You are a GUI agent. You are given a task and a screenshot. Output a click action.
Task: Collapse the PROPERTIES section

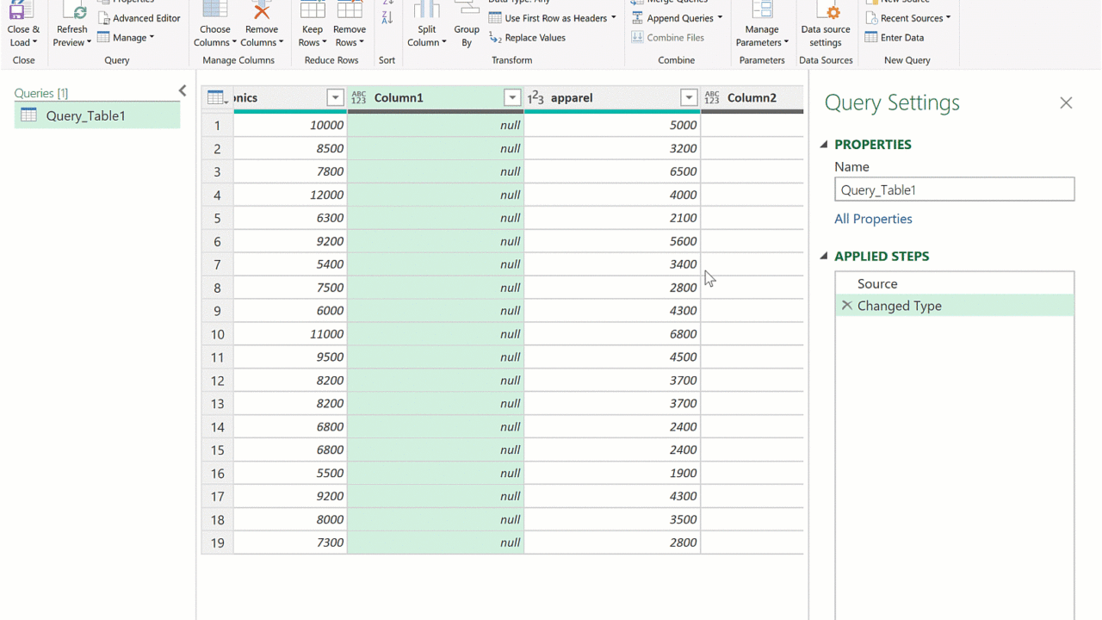824,145
